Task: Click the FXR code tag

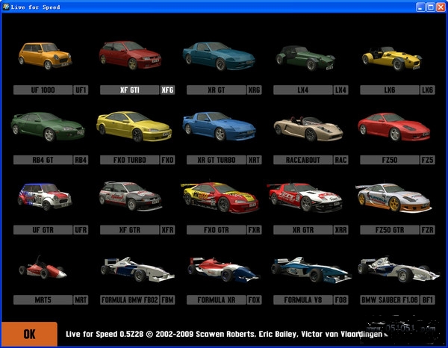Action: pos(255,230)
